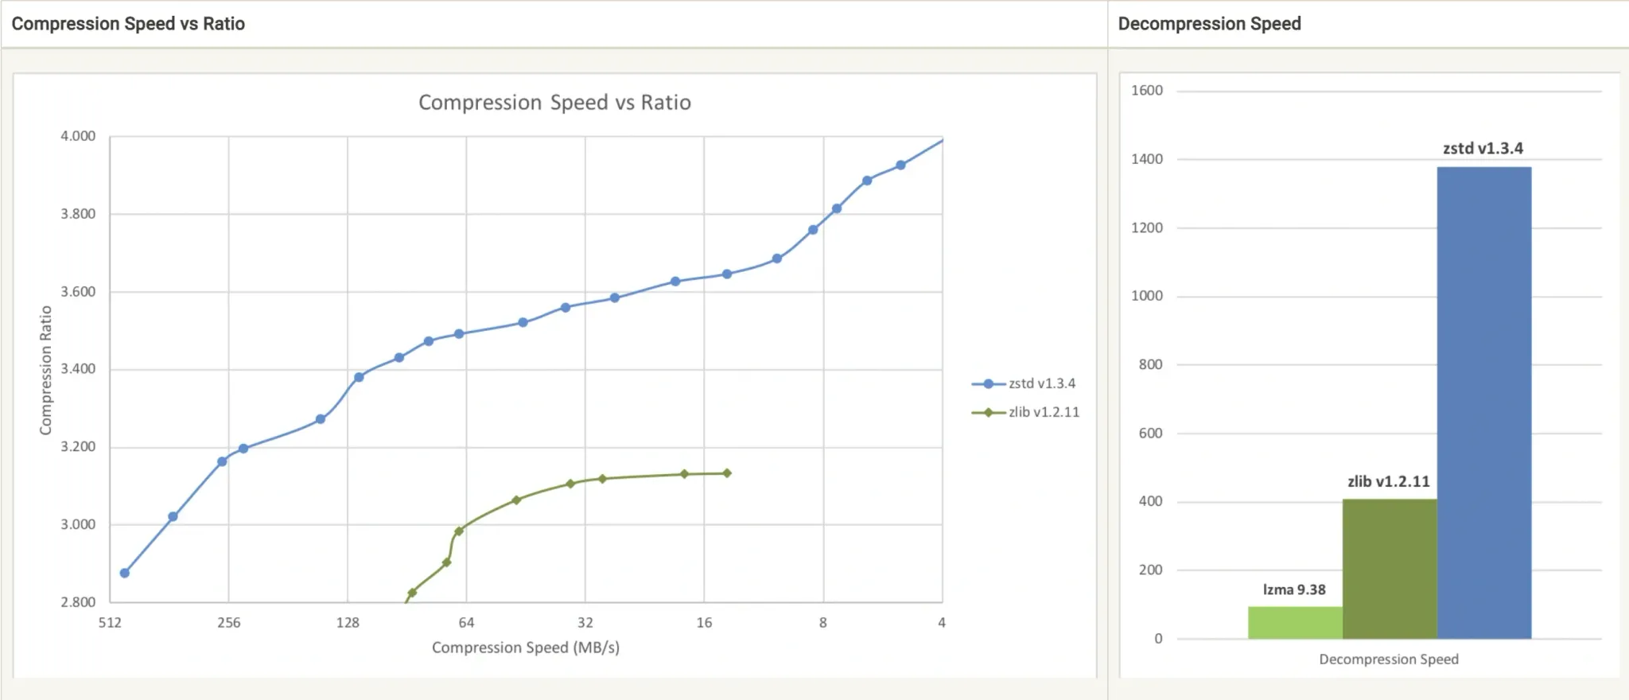Click the 400 tick on the bar chart axis
The width and height of the screenshot is (1629, 700).
pyautogui.click(x=1151, y=501)
